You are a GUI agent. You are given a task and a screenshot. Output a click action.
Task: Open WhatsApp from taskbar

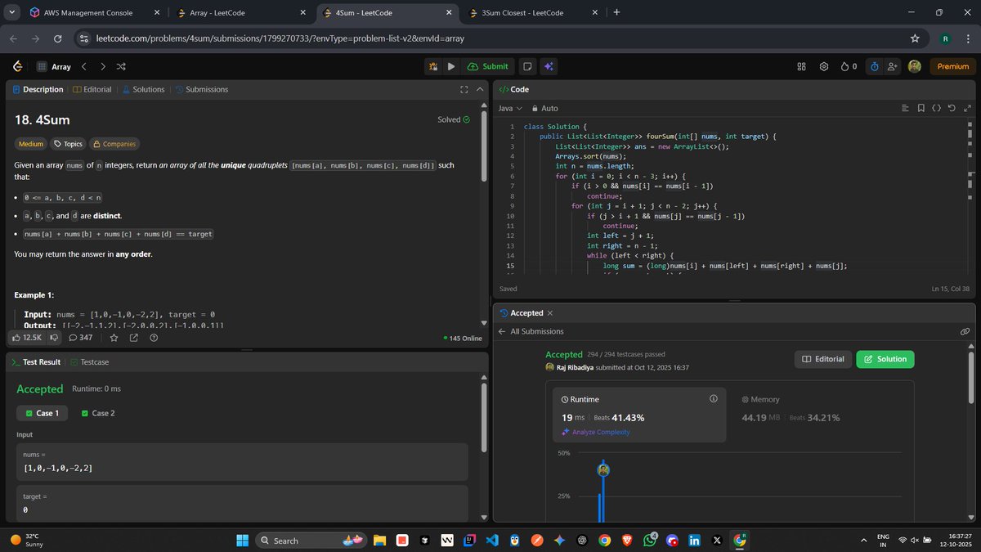650,540
